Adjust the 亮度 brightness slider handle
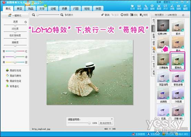Screen dimensions: 191x137 [15, 25]
